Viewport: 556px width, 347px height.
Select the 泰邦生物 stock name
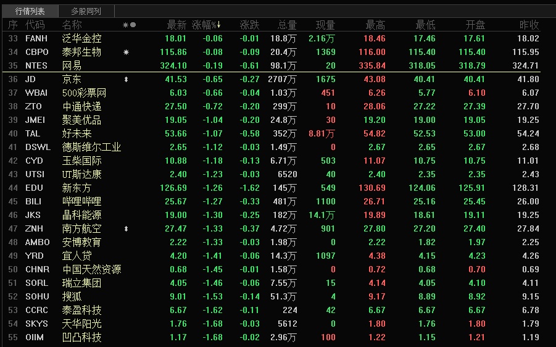81,52
